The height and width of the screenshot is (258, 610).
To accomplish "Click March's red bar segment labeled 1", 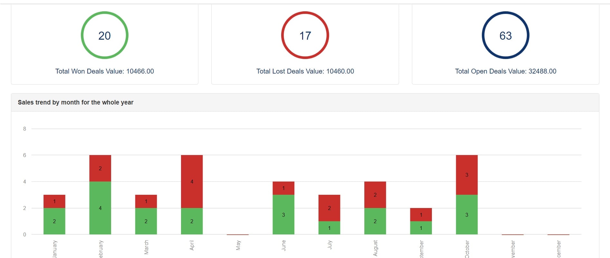I will [x=146, y=201].
